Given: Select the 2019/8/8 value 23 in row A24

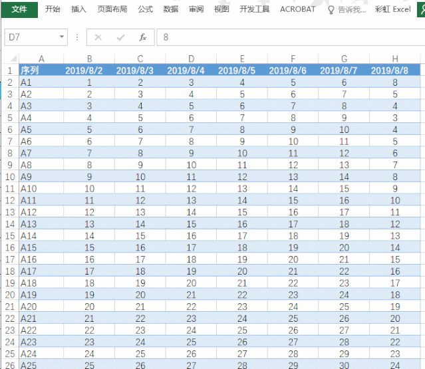Looking at the screenshot, I should tap(395, 354).
